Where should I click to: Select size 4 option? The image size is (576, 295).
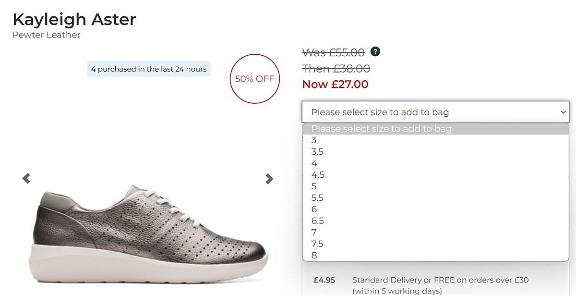coord(314,163)
